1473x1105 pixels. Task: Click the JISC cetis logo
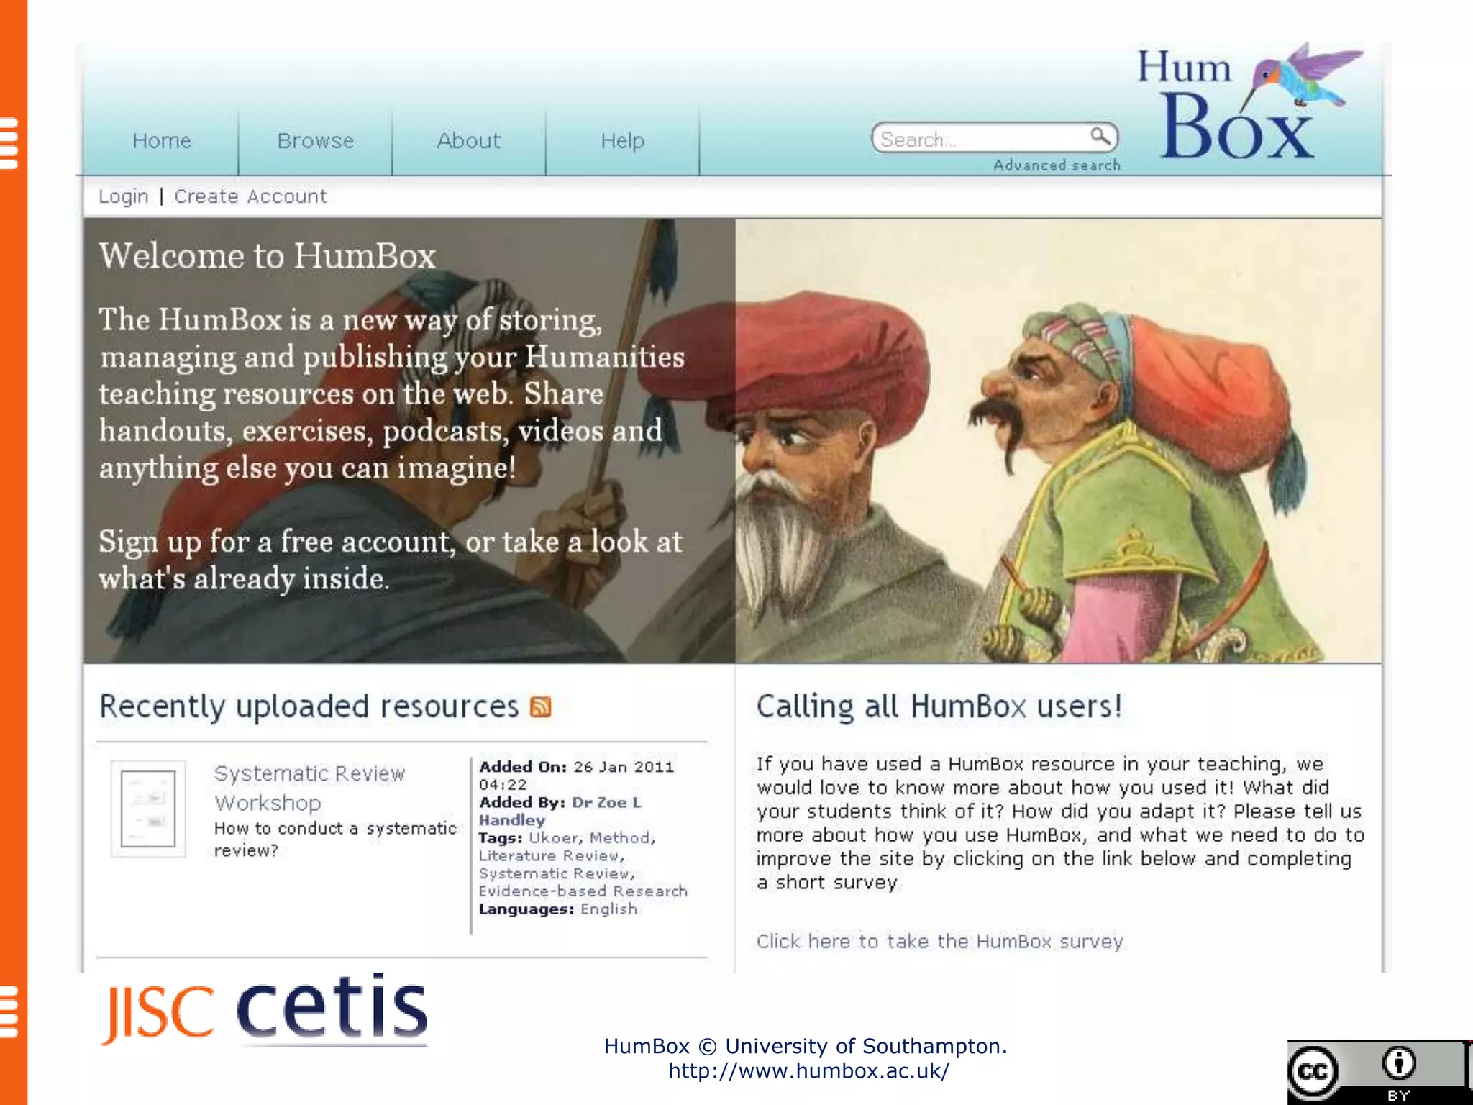(x=265, y=1010)
